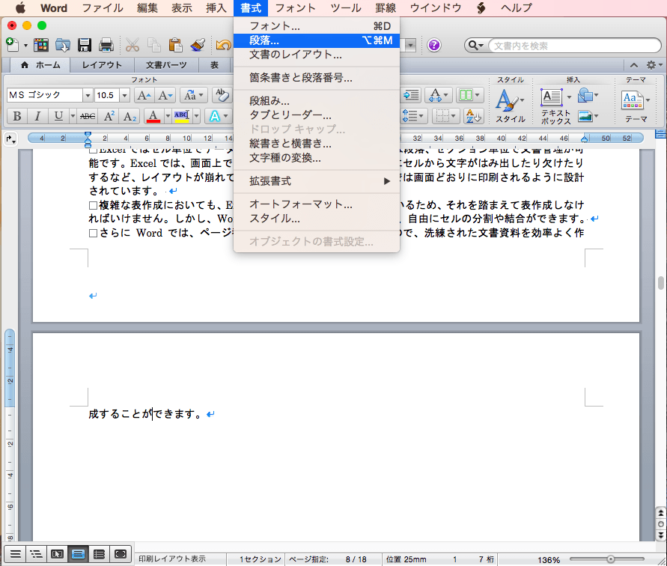The width and height of the screenshot is (667, 566).
Task: Click the Paste clipboard icon
Action: tap(175, 45)
